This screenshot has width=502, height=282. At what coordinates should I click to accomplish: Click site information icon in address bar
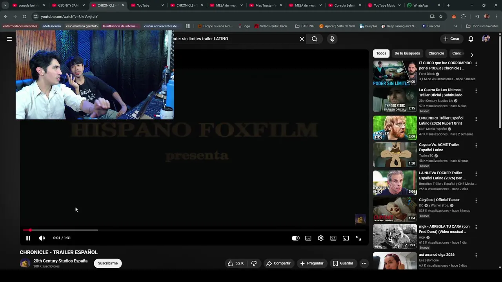(36, 16)
